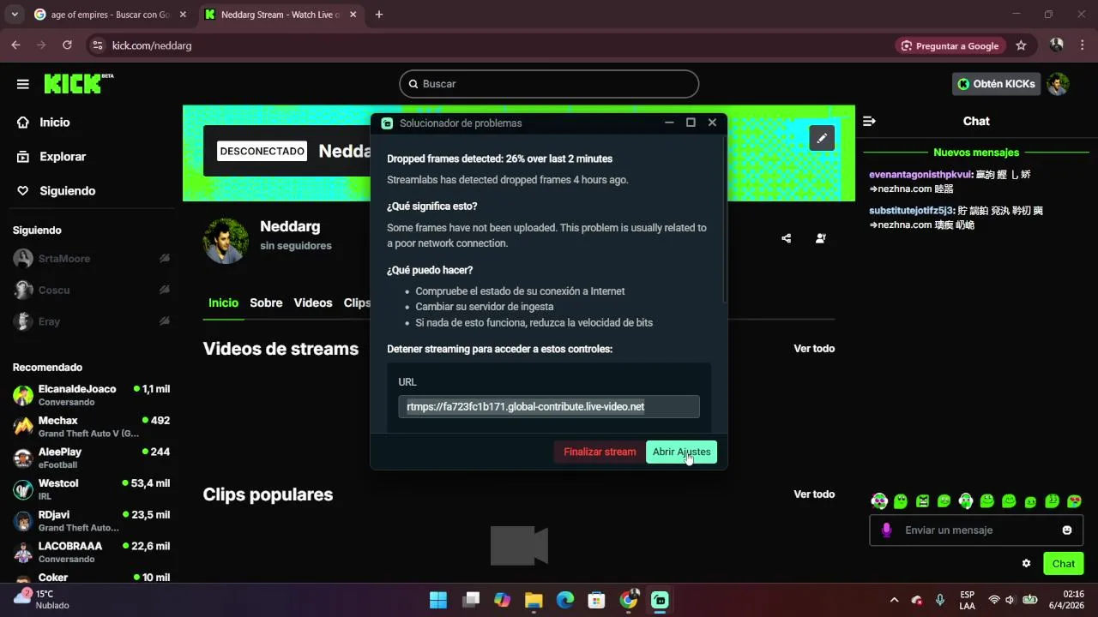Click the green Chat send button
This screenshot has width=1098, height=617.
(1063, 563)
